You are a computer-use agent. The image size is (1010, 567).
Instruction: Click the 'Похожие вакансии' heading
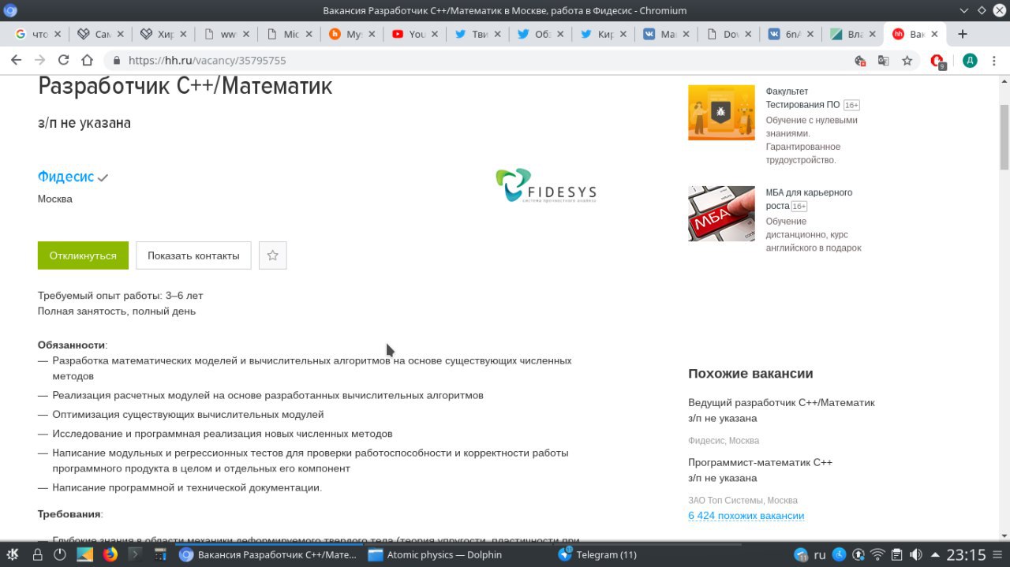pyautogui.click(x=750, y=374)
